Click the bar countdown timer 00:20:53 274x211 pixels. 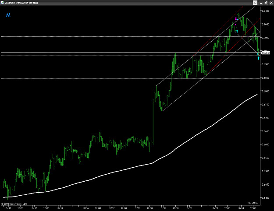[x=253, y=203]
